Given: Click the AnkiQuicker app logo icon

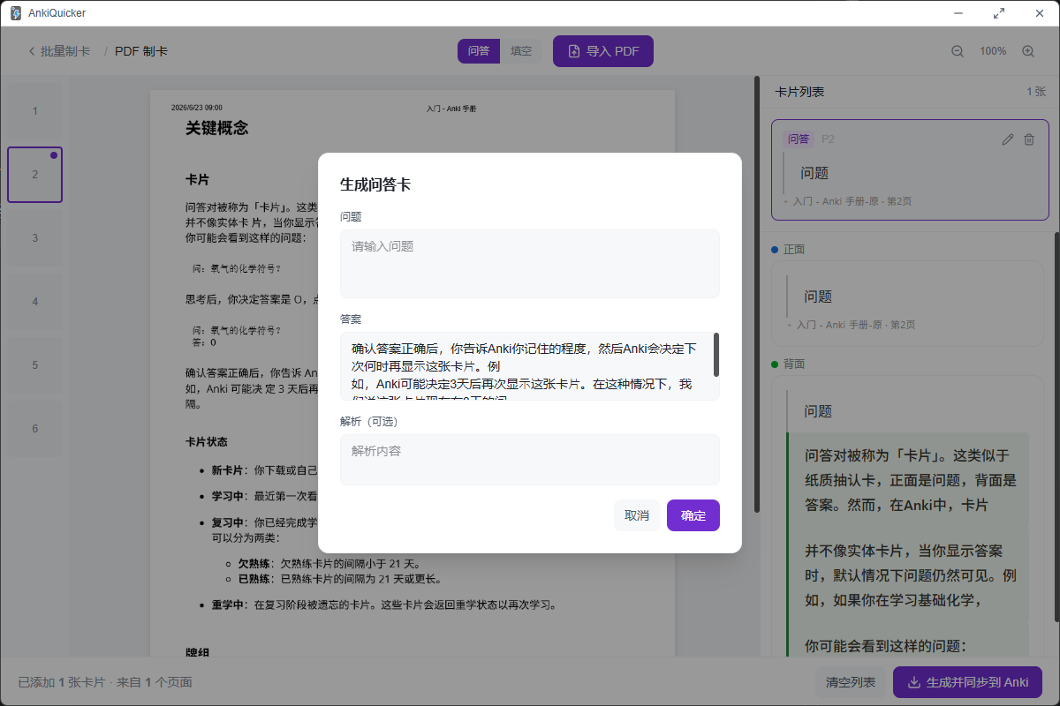Looking at the screenshot, I should click(x=16, y=13).
